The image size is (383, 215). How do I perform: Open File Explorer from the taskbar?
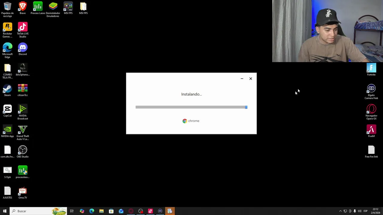tap(101, 211)
